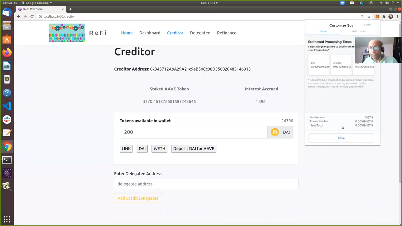Image resolution: width=402 pixels, height=226 pixels.
Task: Open the Google Chrome app menu in top bar
Action: tap(36, 3)
